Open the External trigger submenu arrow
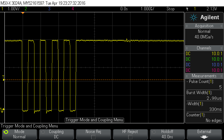Viewport: 224px width, 140px height. pyautogui.click(x=204, y=137)
